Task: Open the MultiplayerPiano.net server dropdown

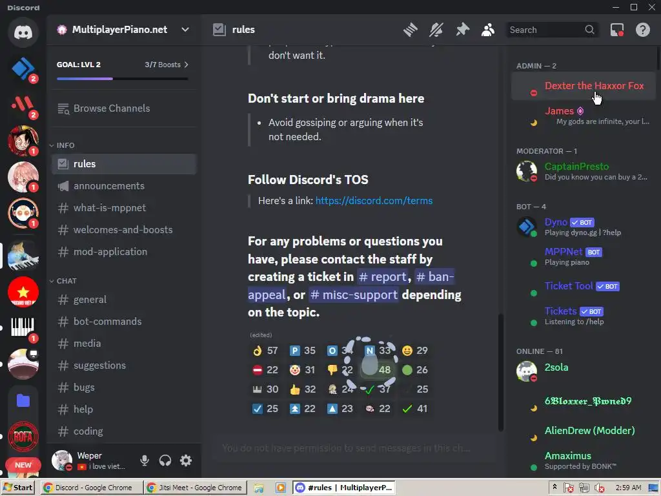Action: pyautogui.click(x=185, y=30)
